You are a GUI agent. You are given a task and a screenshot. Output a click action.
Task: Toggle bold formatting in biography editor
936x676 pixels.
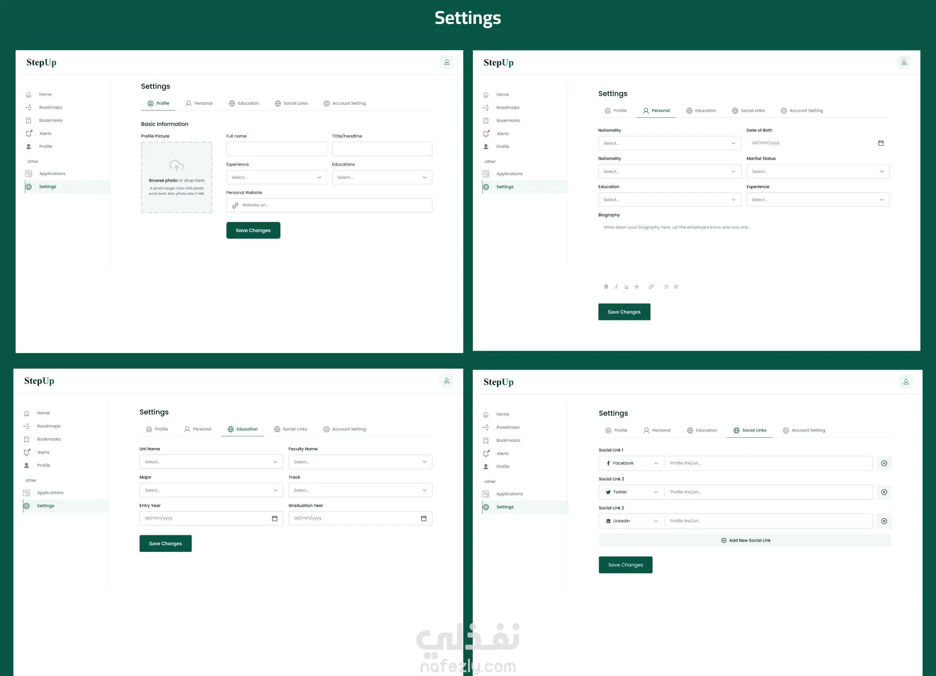click(606, 287)
